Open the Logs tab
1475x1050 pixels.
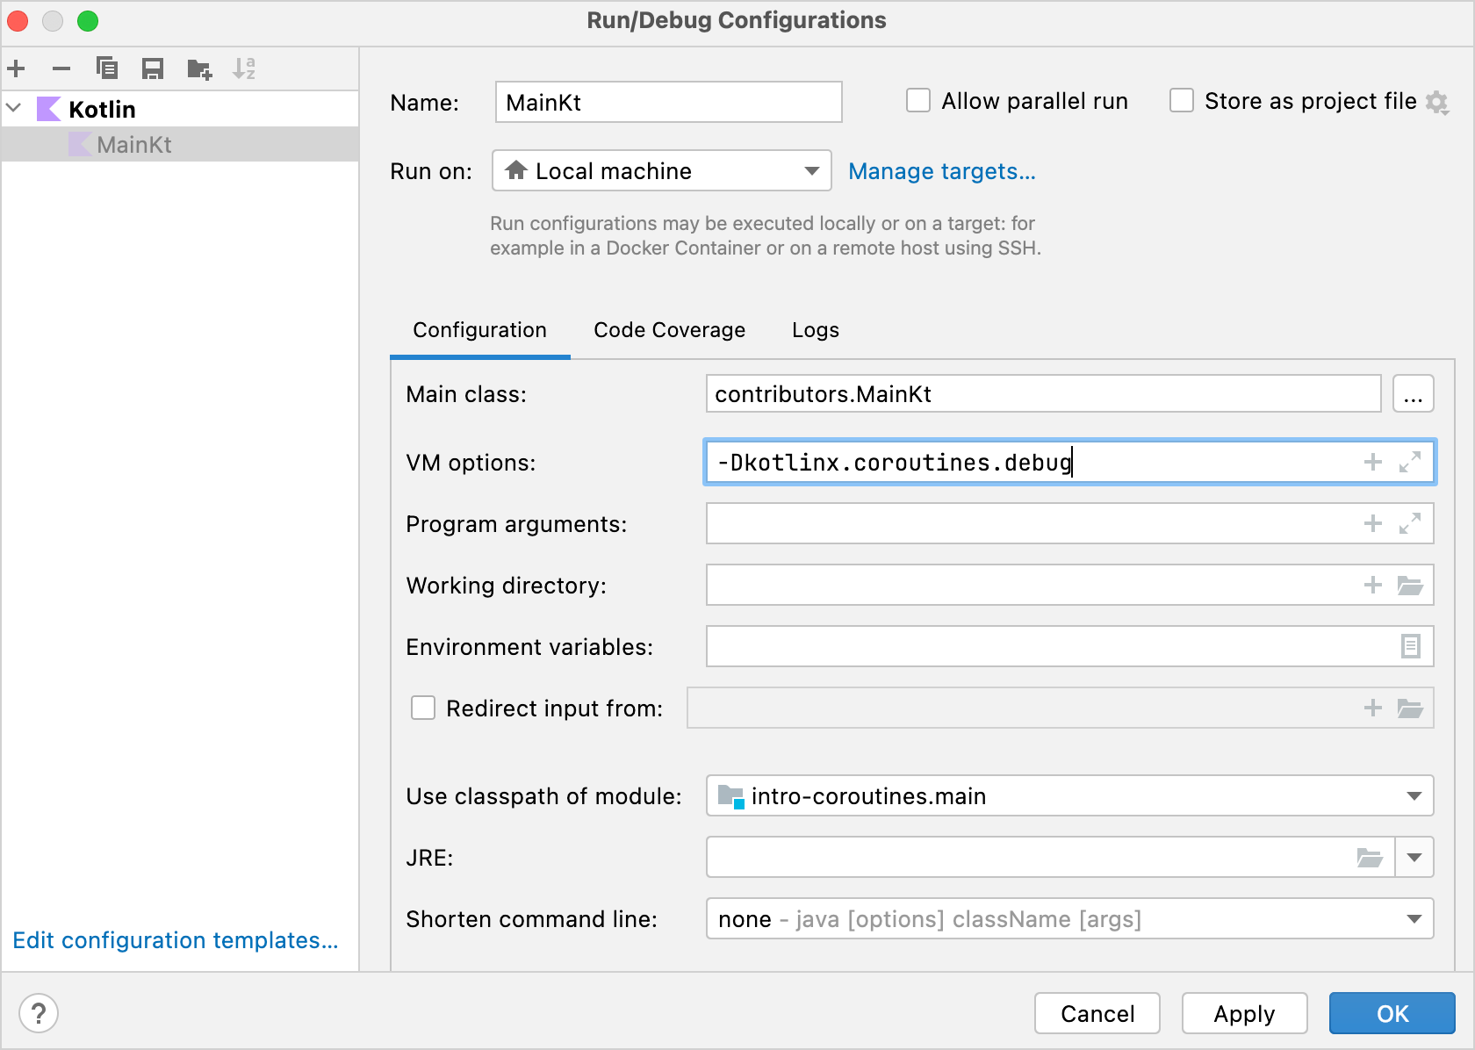815,330
